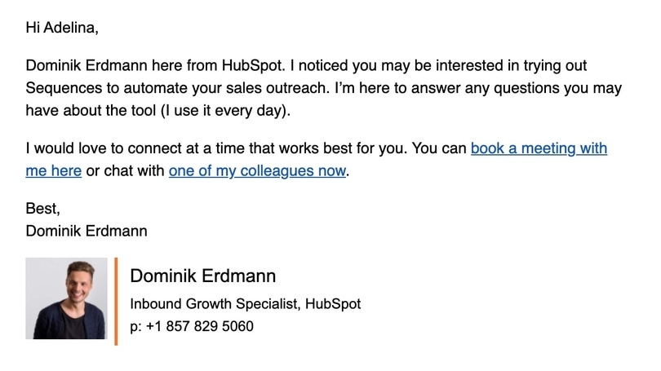This screenshot has height=371, width=661.
Task: Click Dominik Erdmann's profile photo
Action: (x=66, y=298)
